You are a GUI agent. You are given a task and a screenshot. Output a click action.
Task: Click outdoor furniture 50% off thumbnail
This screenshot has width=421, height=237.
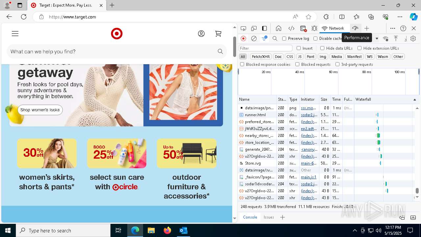(x=186, y=153)
